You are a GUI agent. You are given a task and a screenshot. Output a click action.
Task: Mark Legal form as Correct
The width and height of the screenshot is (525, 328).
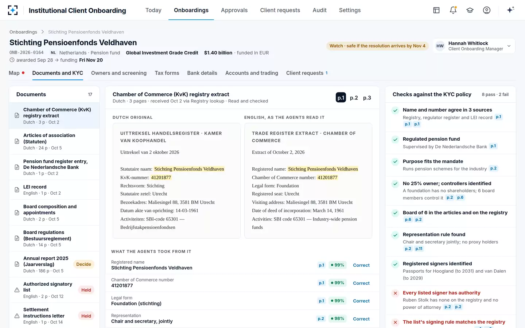[x=361, y=301]
